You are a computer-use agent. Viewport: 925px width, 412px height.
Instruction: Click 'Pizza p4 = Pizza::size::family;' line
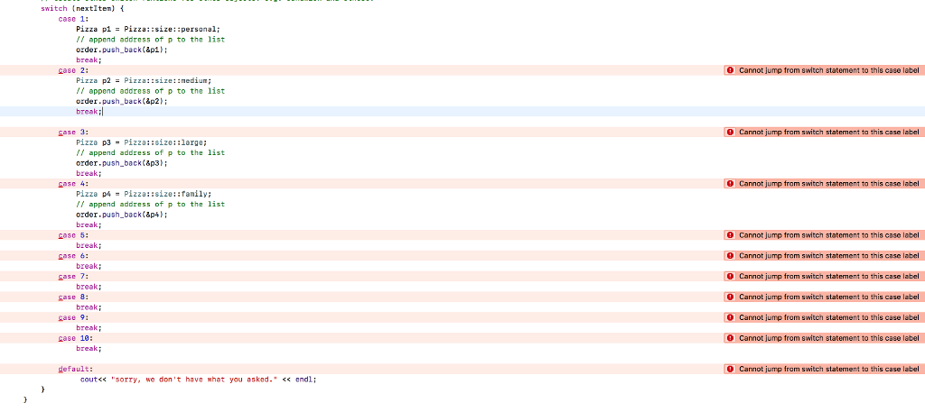(144, 194)
